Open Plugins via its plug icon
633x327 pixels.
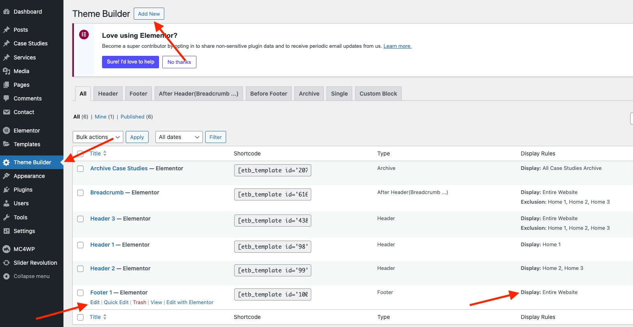(6, 190)
